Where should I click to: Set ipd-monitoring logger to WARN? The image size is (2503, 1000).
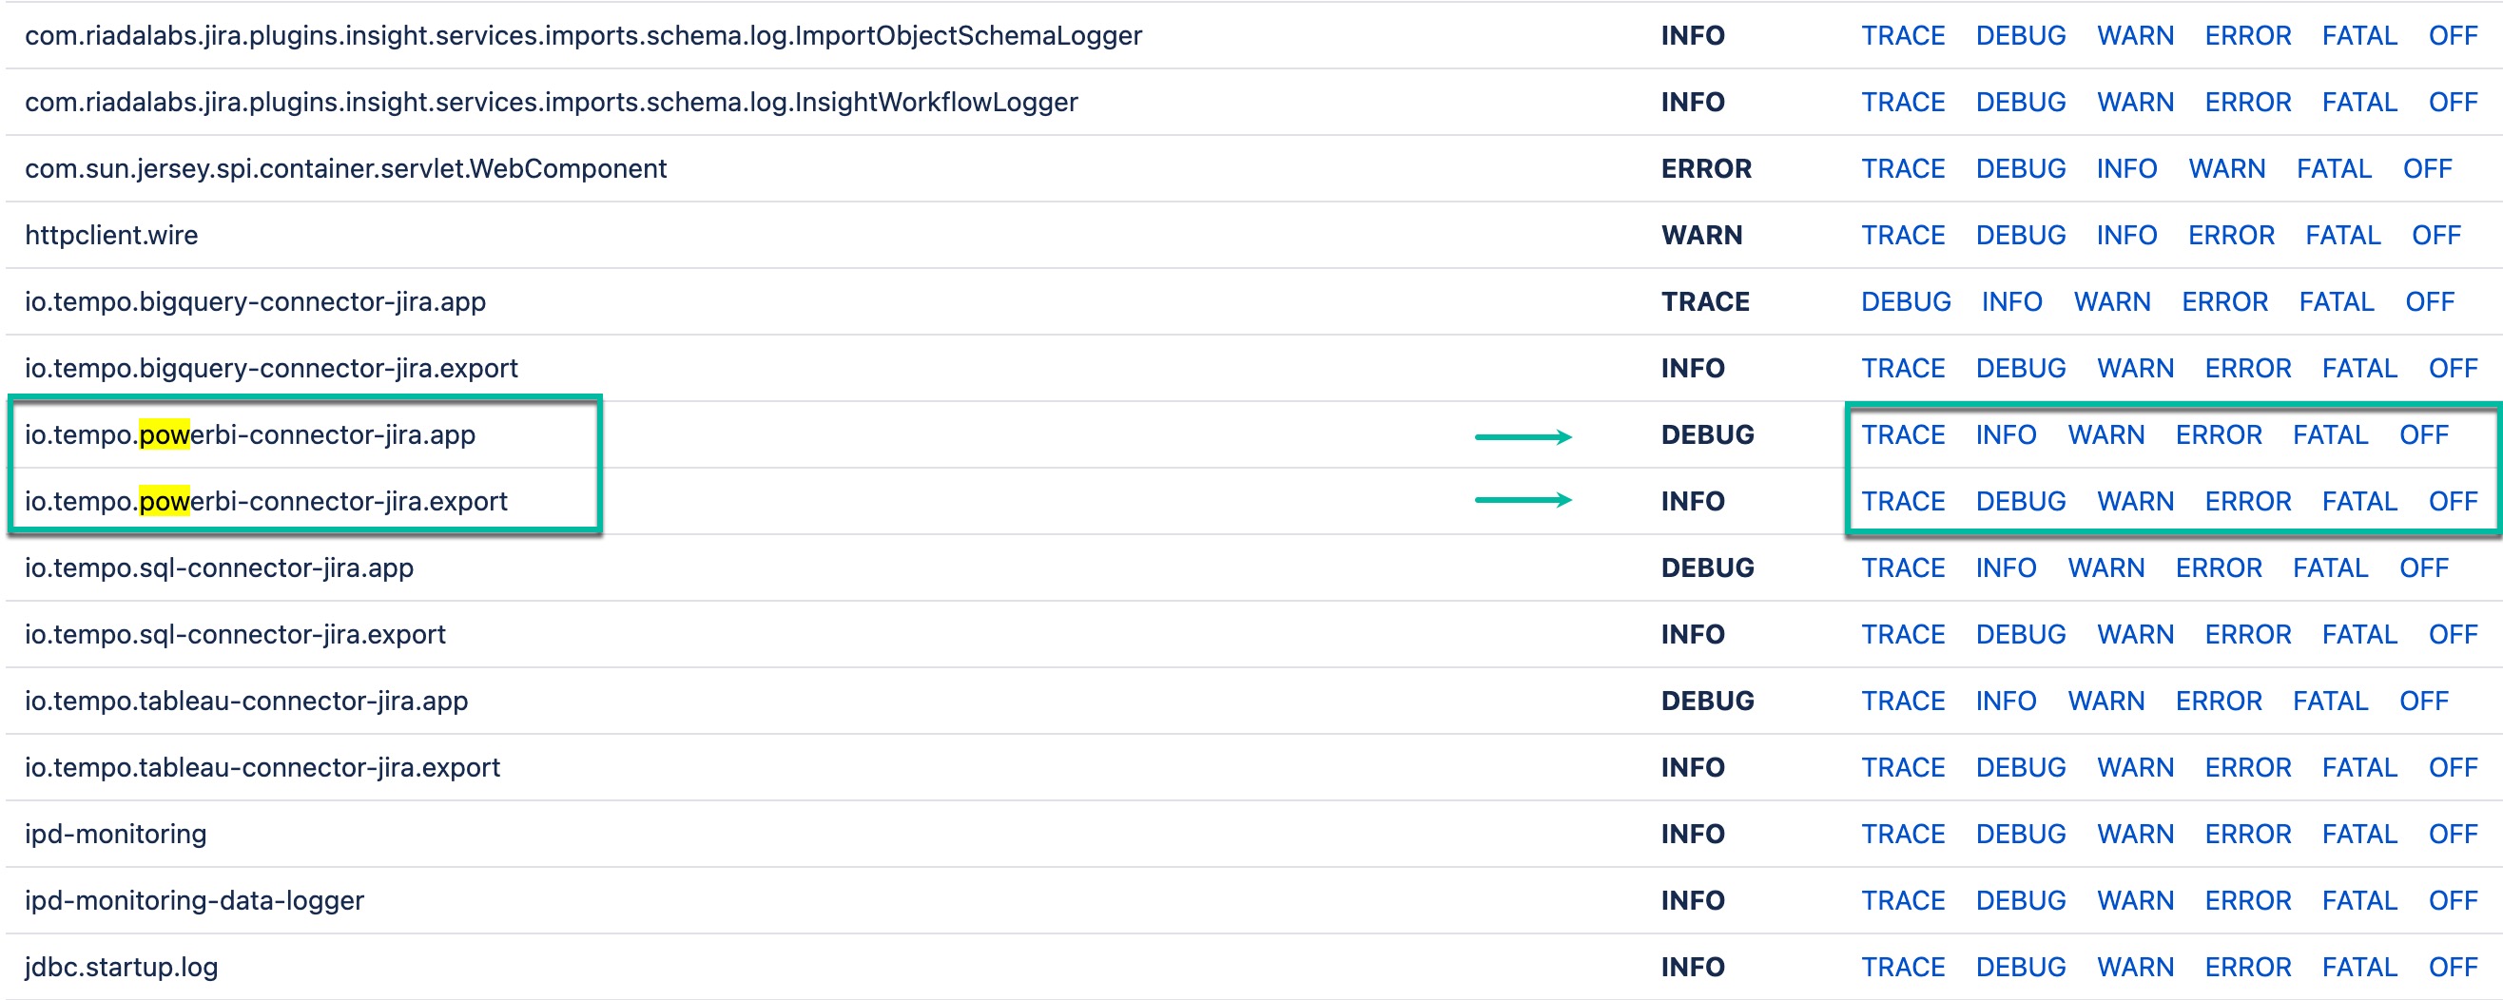[2136, 833]
